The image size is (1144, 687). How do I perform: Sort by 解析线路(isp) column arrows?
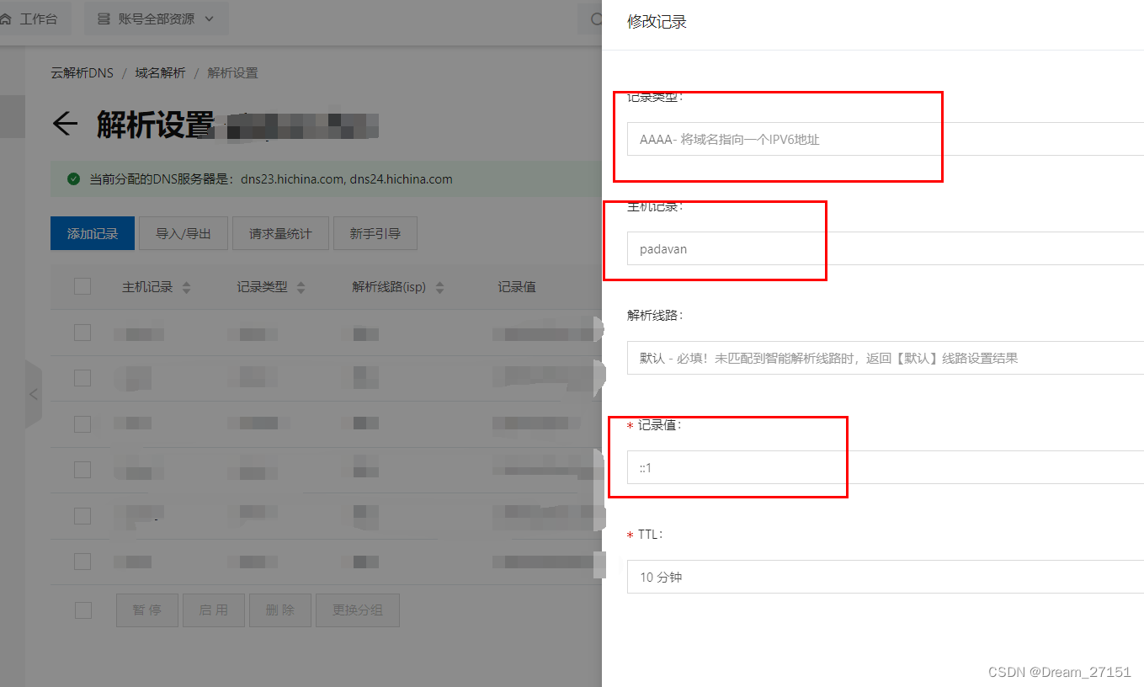(x=439, y=287)
